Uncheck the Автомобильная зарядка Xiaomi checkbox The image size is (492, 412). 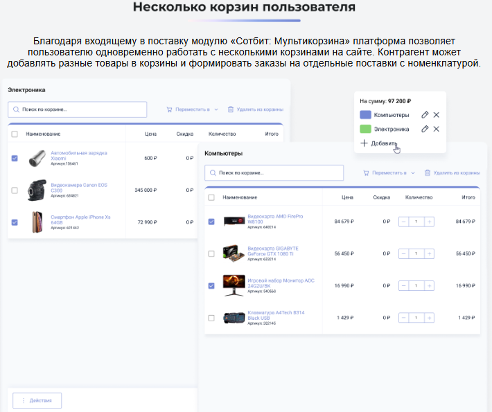coord(15,159)
